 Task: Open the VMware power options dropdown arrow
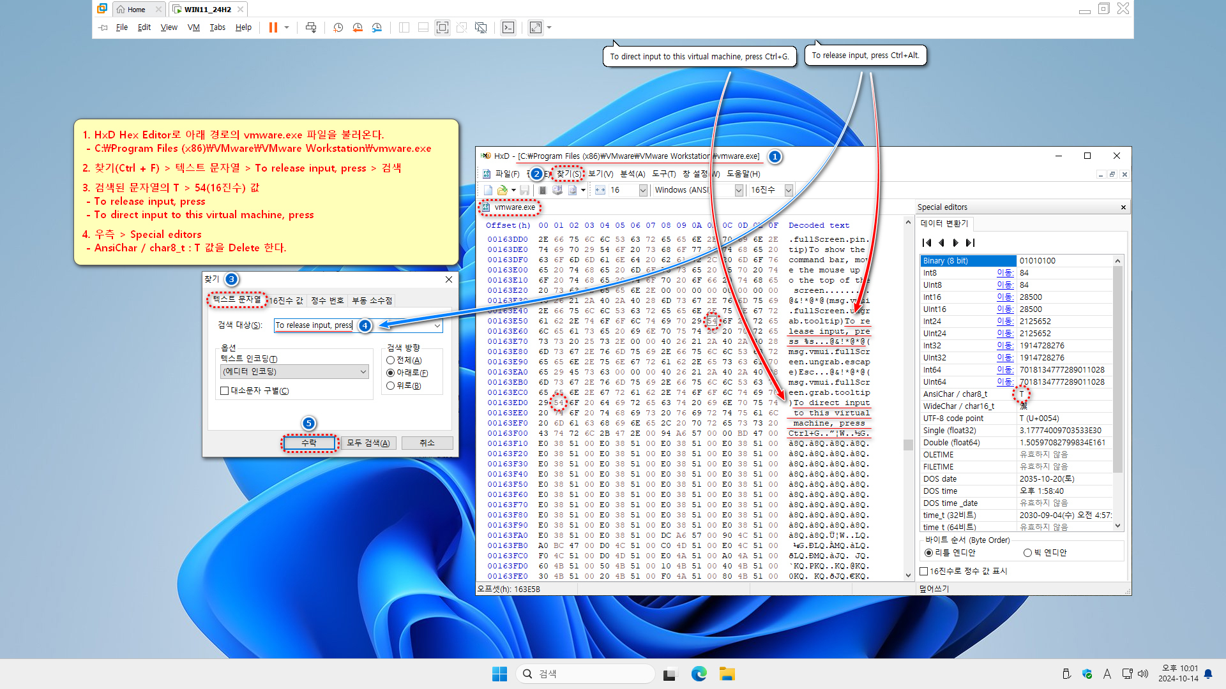point(287,27)
